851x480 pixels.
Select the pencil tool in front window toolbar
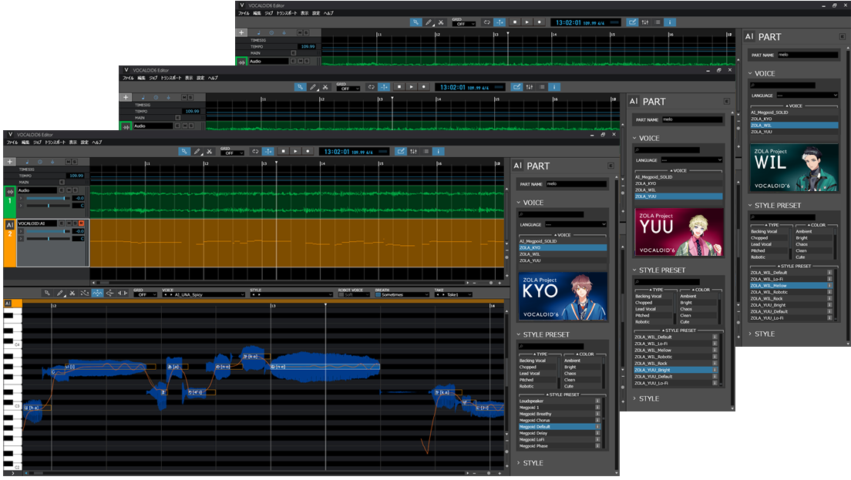(197, 151)
